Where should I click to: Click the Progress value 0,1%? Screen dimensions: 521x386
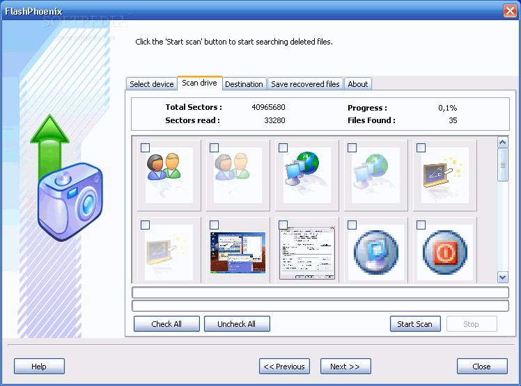(x=448, y=108)
